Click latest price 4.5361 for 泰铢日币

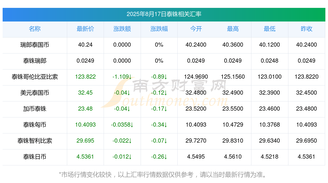(x=85, y=157)
